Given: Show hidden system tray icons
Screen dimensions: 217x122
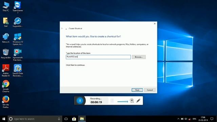Looking at the screenshot, I should pyautogui.click(x=178, y=119).
